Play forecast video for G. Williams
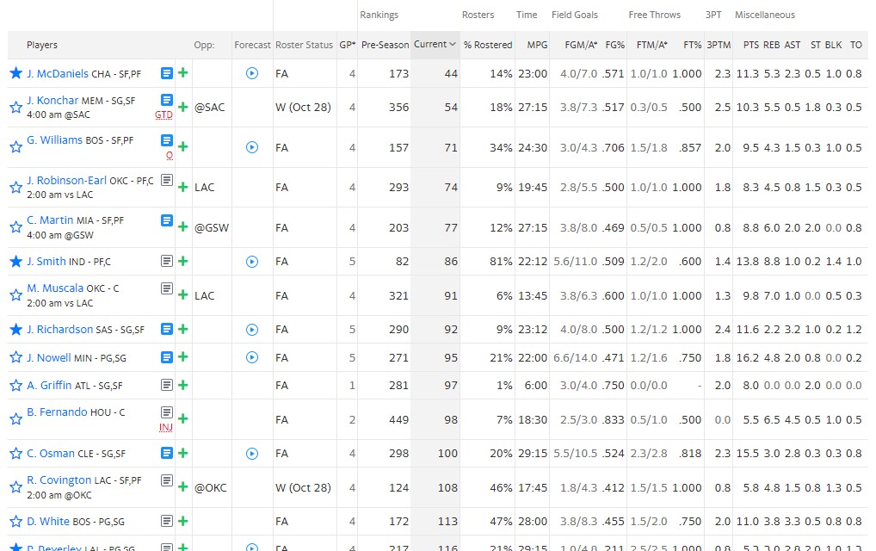The image size is (876, 551). click(251, 147)
